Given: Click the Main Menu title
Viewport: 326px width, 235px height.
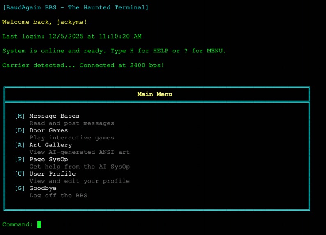Looking at the screenshot, I should click(155, 94).
